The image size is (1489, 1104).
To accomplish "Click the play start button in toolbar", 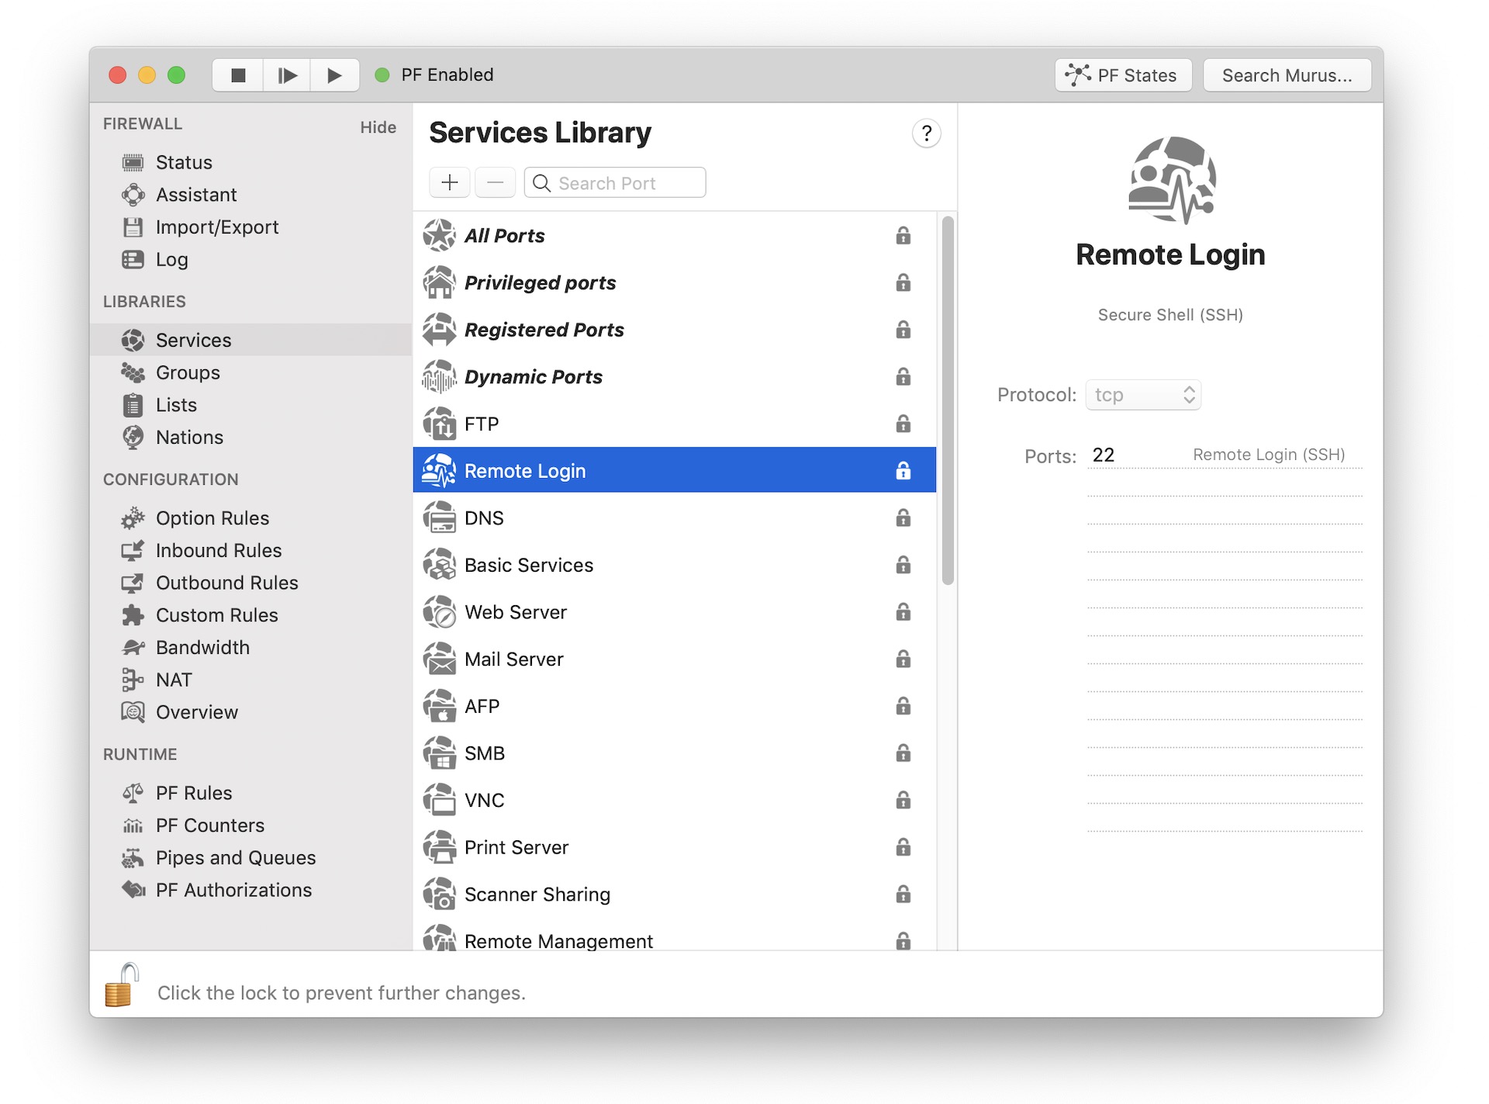I will click(334, 75).
